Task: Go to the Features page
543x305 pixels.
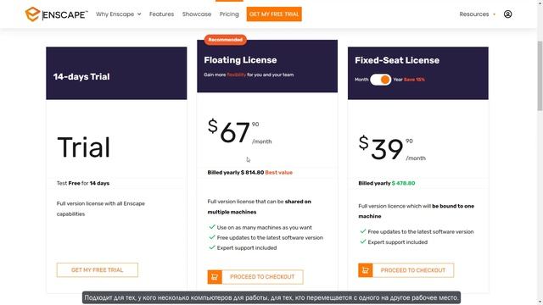Action: click(161, 14)
